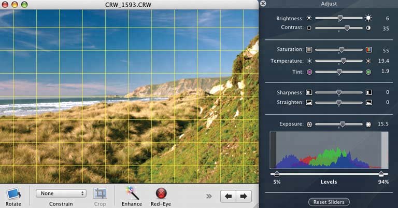This screenshot has width=398, height=208.
Task: Click the Levels black point handle at 5%
Action: (277, 174)
